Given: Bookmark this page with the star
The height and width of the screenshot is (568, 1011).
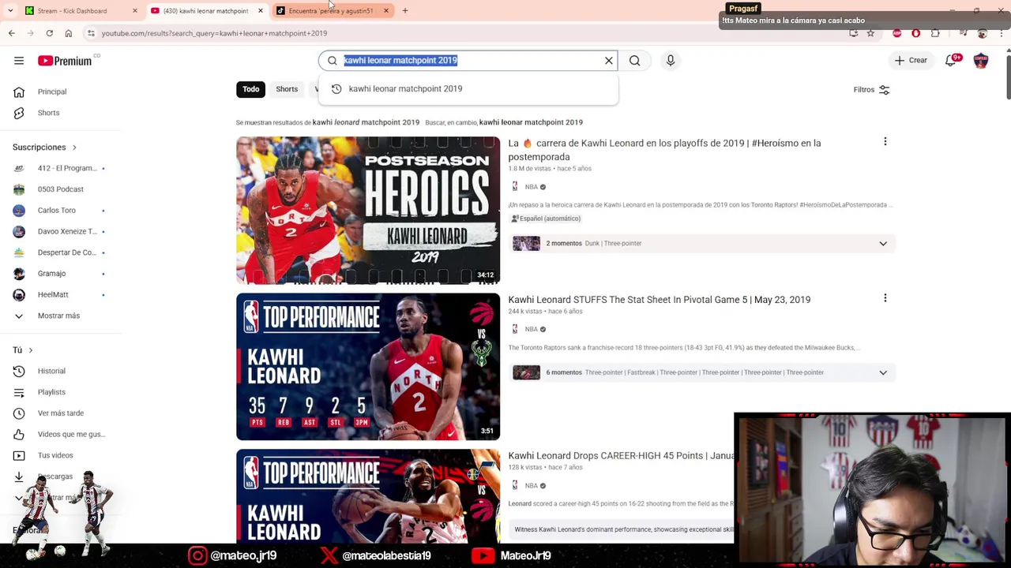Looking at the screenshot, I should click(870, 33).
